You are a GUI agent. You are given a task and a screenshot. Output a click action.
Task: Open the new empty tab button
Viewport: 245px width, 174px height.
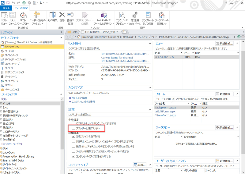[x=125, y=32]
